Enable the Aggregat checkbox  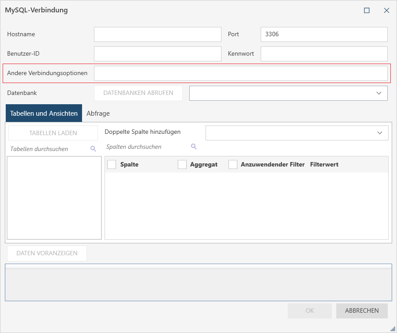[x=182, y=164]
